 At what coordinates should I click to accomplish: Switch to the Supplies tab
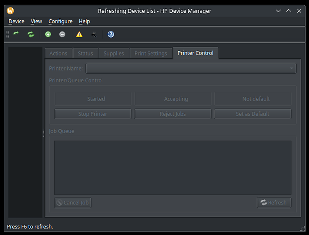pos(114,53)
